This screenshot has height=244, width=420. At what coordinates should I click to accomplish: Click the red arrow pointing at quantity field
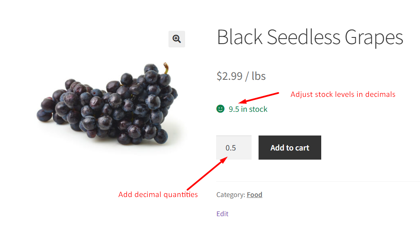coord(206,173)
